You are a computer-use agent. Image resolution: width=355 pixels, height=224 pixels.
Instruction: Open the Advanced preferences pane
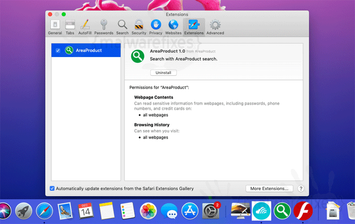point(215,27)
